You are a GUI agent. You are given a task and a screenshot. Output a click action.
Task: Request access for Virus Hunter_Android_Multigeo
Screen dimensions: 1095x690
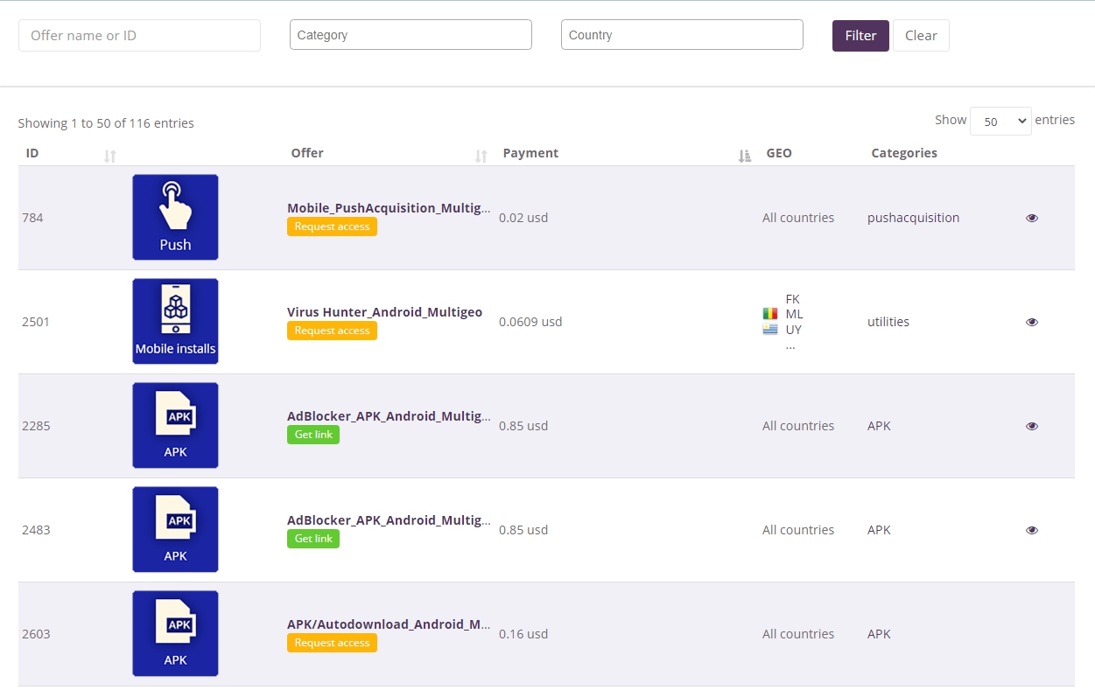tap(332, 331)
